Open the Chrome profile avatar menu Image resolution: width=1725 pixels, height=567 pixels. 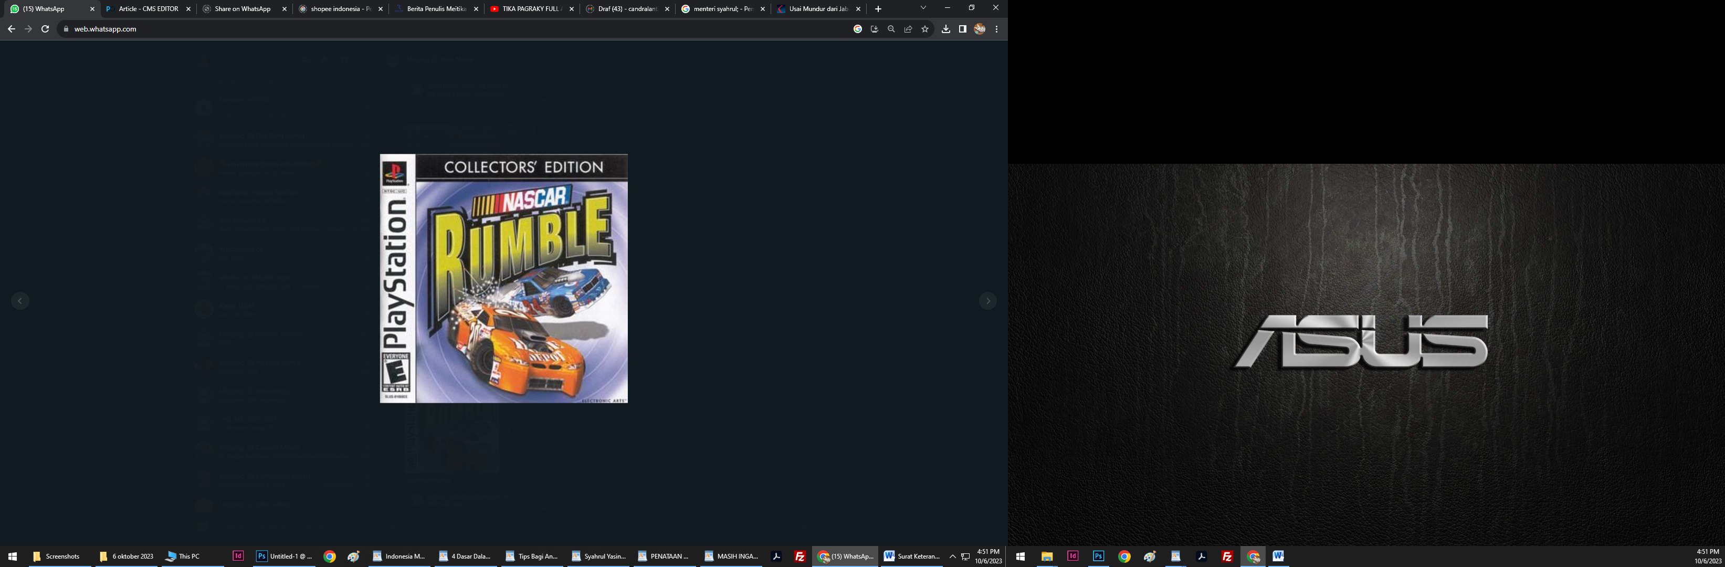(x=980, y=29)
